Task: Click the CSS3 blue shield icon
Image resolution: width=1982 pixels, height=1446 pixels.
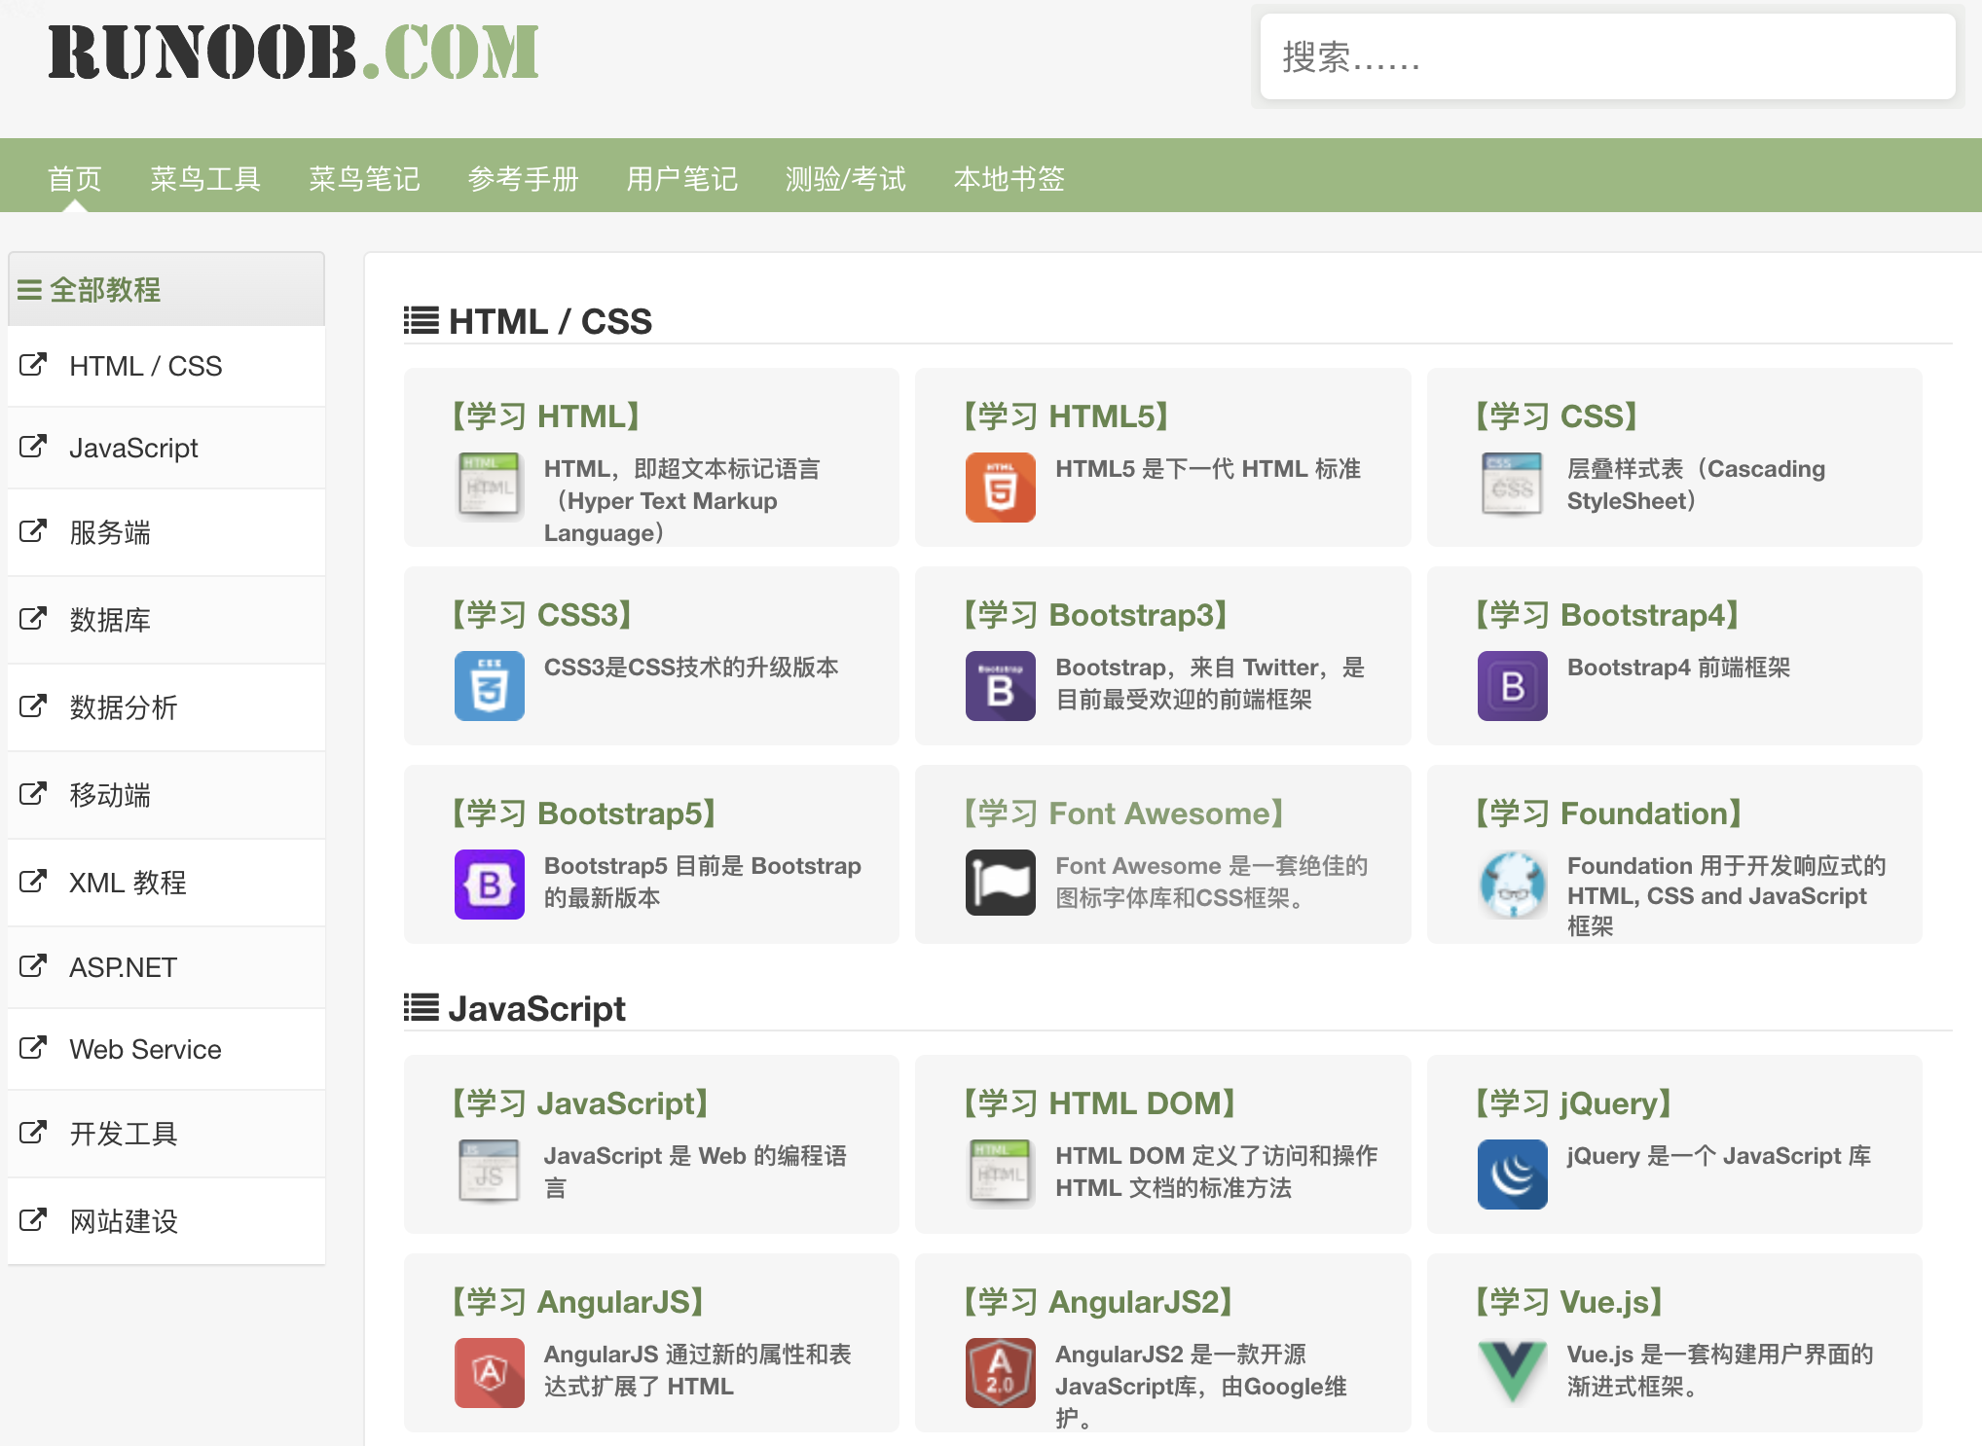Action: coord(489,686)
